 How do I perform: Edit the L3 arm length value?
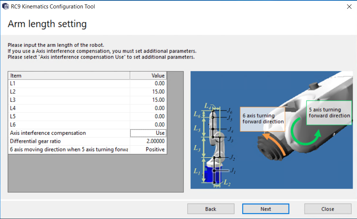[x=148, y=100]
